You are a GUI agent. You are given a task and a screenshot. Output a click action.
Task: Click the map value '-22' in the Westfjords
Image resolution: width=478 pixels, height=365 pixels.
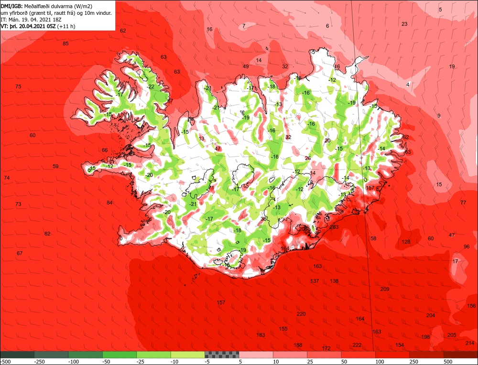[150, 86]
